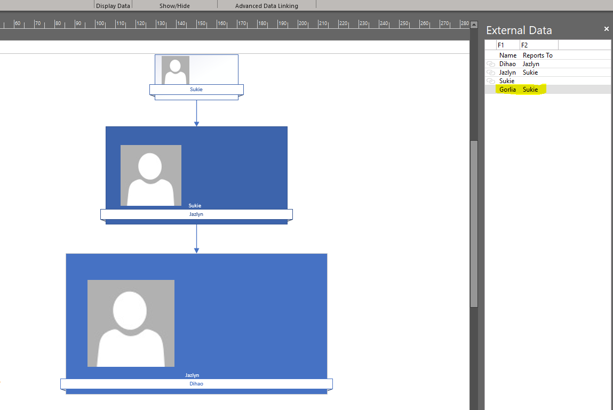Click the Jazlyn name banner on middle shape
This screenshot has height=410, width=613.
[196, 214]
